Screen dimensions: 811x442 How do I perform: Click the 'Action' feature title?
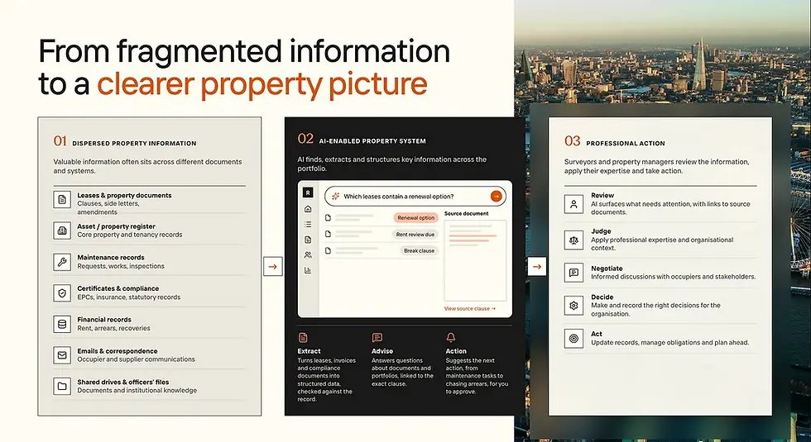click(x=456, y=351)
